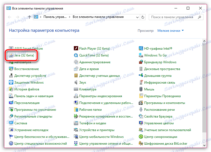This screenshot has height=152, width=211.
Task: Click the back navigation arrow
Action: click(x=9, y=17)
